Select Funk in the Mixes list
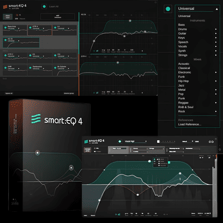The width and height of the screenshot is (223, 223). 181,77
